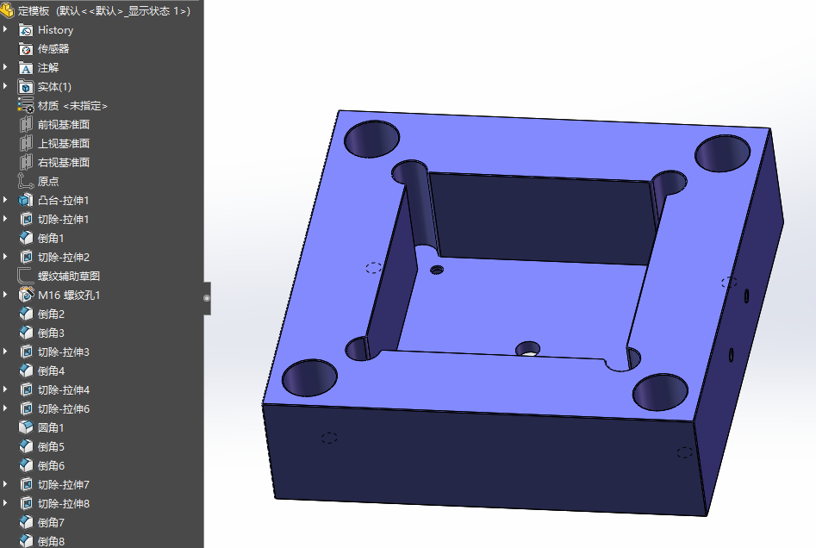
Task: Expand the 切除-拉伸7 feature
Action: pos(6,484)
